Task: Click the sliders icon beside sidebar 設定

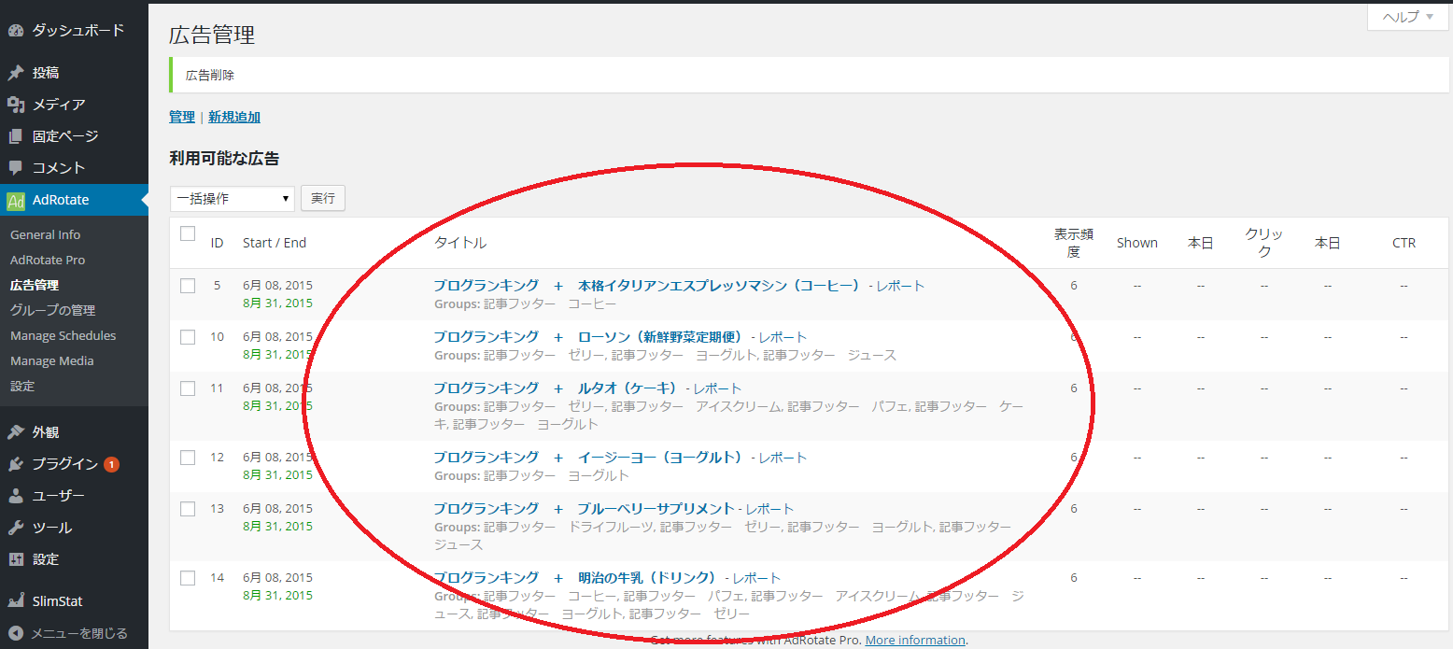Action: pyautogui.click(x=16, y=559)
